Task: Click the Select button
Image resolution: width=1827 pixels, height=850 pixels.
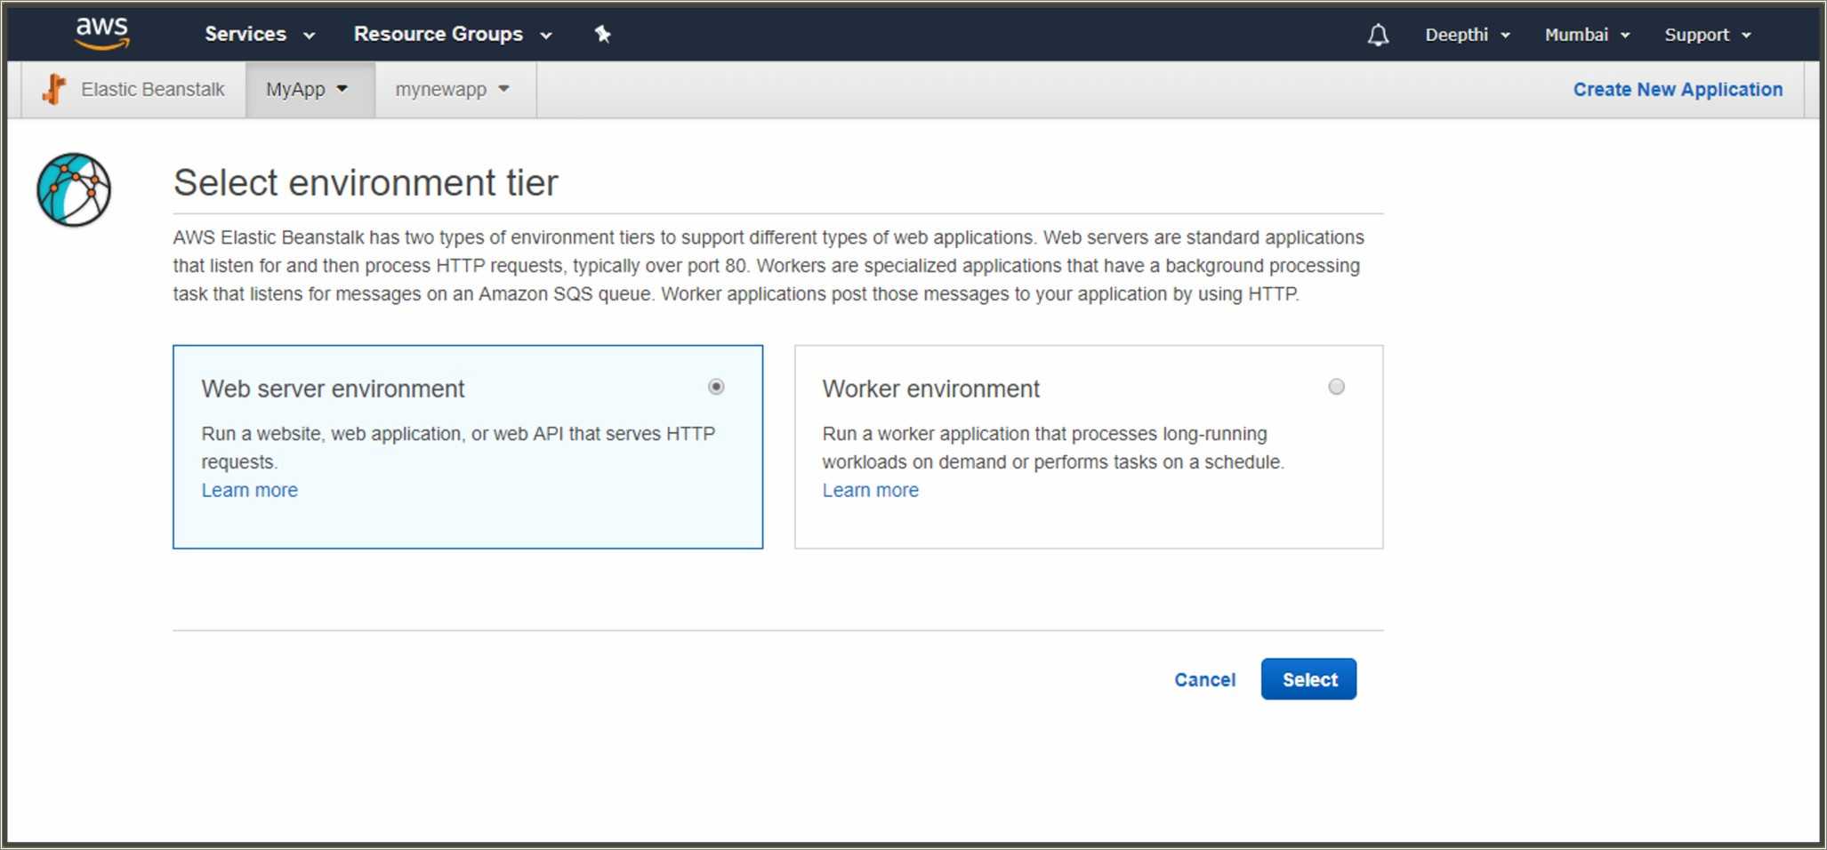Action: [x=1308, y=678]
